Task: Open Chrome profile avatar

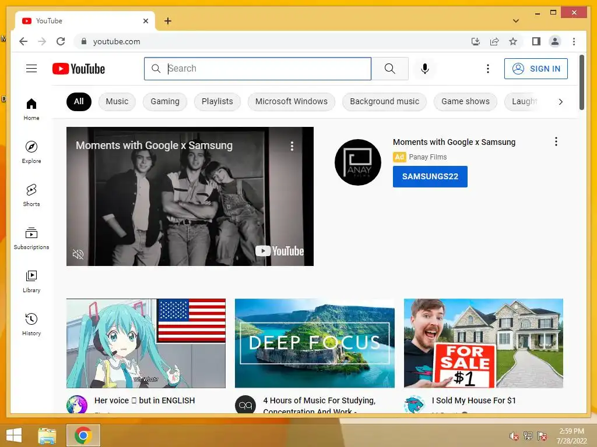Action: [555, 41]
